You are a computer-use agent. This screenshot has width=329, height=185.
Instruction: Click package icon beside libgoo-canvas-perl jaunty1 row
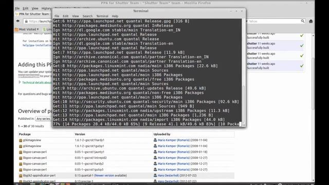[x=21, y=152]
